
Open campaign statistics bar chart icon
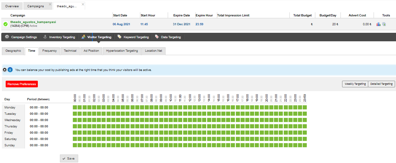pyautogui.click(x=378, y=24)
